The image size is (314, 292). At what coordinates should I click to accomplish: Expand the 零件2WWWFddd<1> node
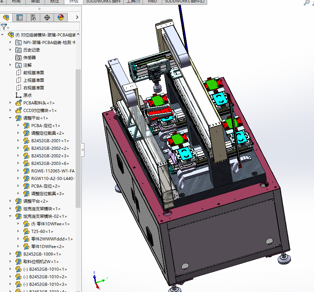pyautogui.click(x=18, y=239)
